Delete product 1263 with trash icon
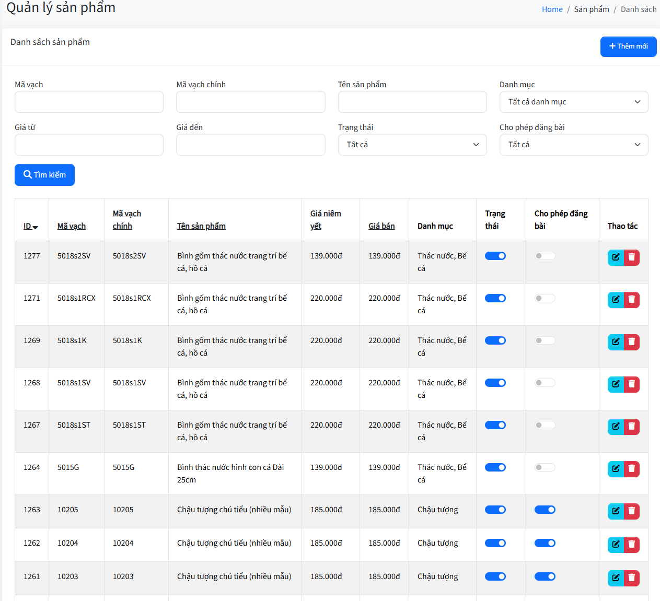 coord(632,511)
